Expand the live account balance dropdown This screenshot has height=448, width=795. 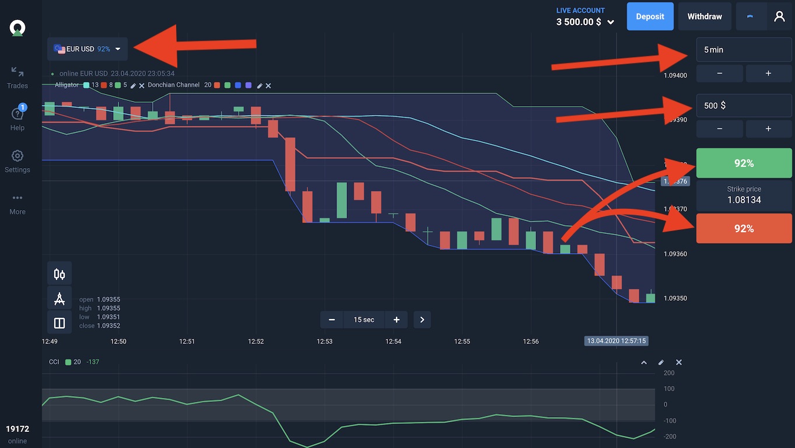coord(611,22)
